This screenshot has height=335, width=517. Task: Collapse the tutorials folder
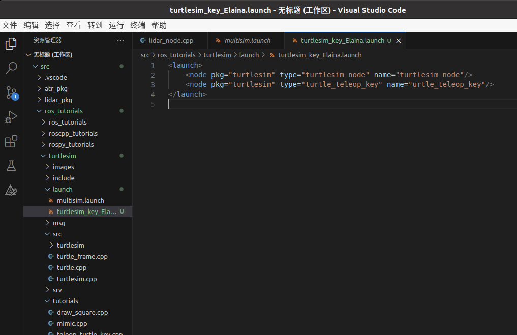click(47, 301)
